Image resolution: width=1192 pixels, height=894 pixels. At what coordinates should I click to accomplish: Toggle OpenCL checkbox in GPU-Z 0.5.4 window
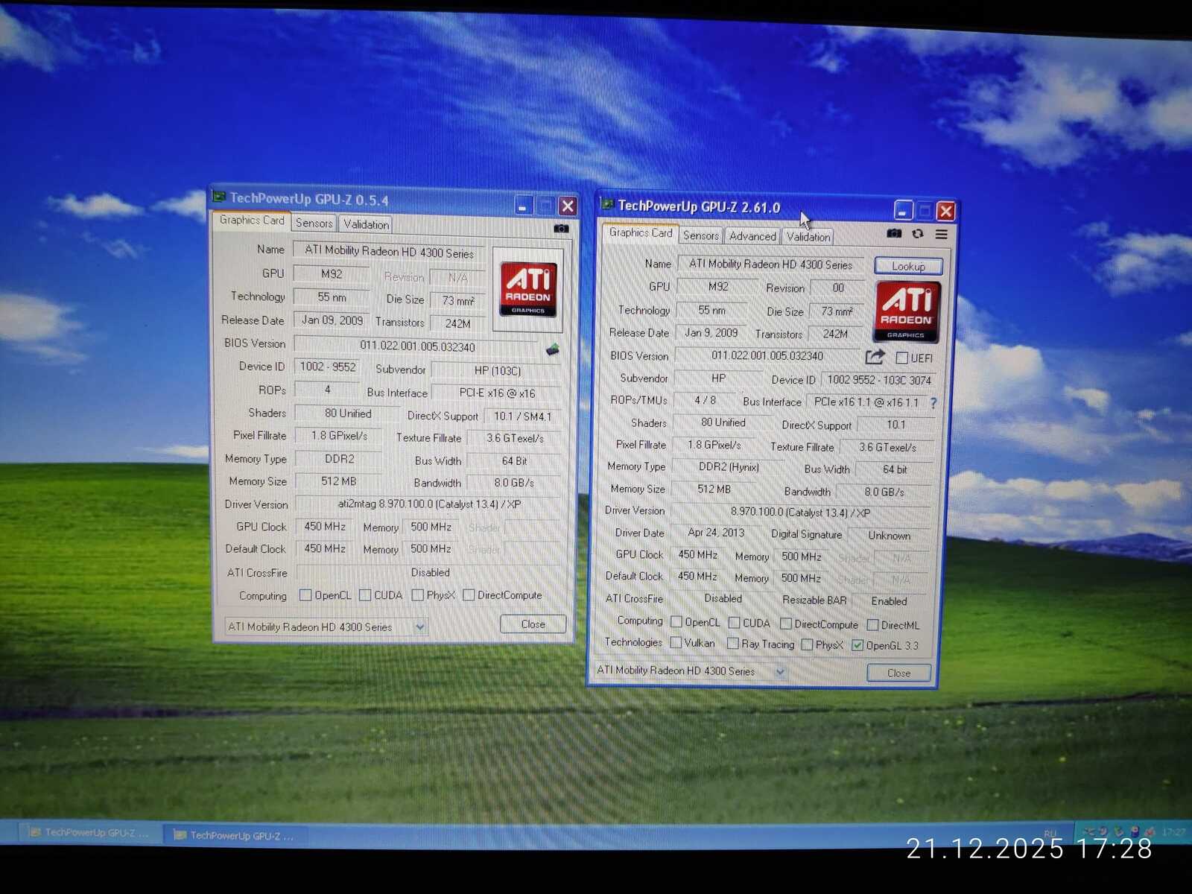point(305,595)
